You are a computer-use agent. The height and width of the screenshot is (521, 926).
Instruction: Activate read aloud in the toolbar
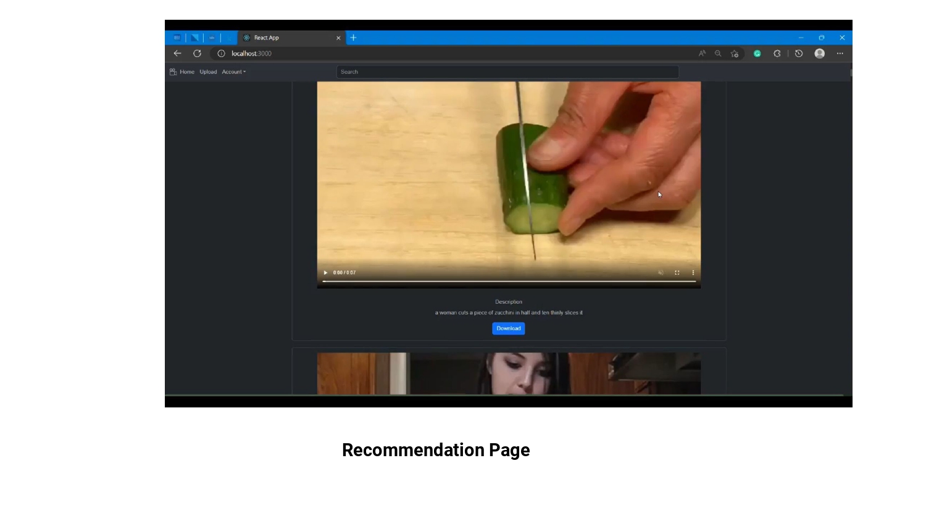coord(702,54)
